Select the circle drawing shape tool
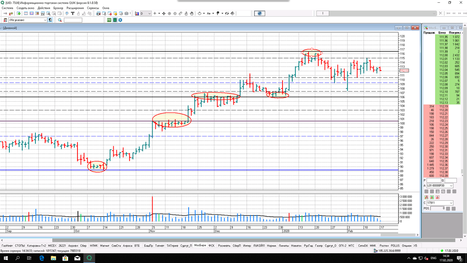Screen dimensions: 467x263 coord(199,13)
